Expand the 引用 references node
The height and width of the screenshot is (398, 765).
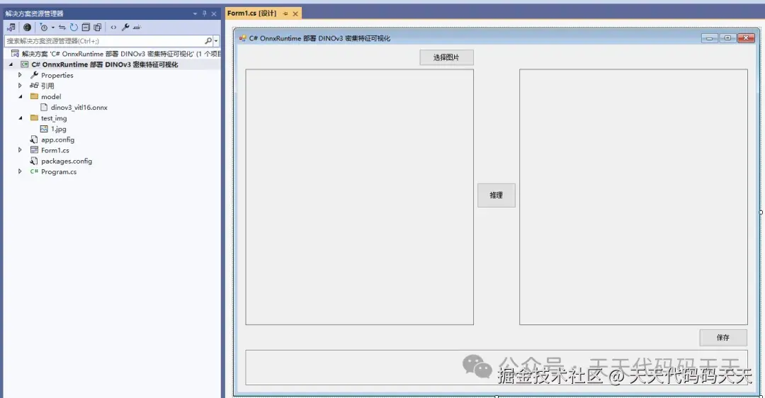point(20,86)
